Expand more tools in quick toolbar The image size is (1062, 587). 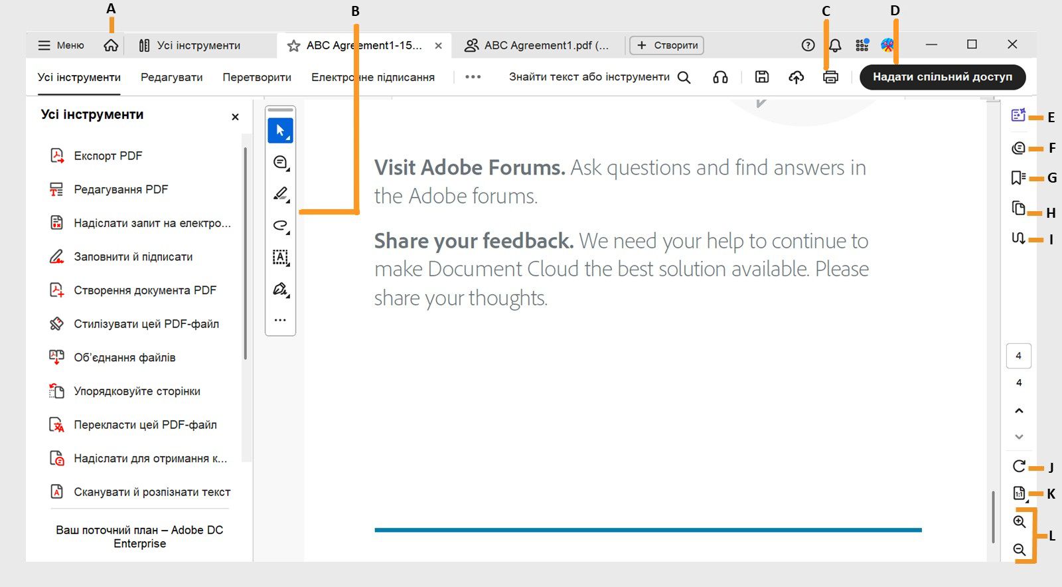click(280, 320)
